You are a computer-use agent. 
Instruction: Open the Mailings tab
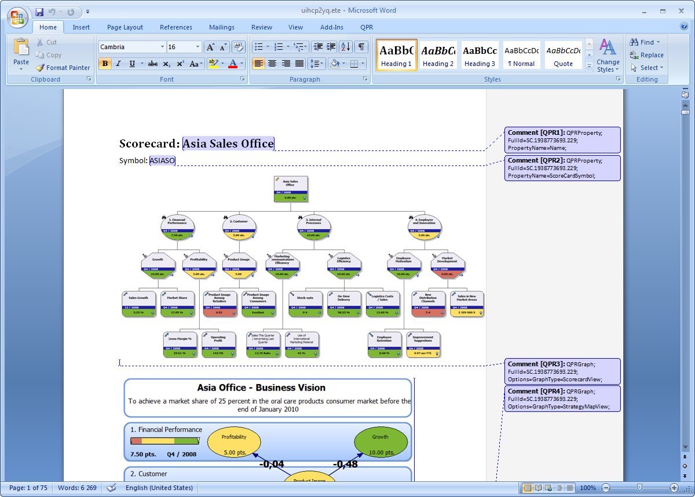(x=222, y=27)
